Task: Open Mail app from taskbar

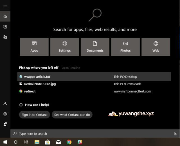Action: [58, 142]
